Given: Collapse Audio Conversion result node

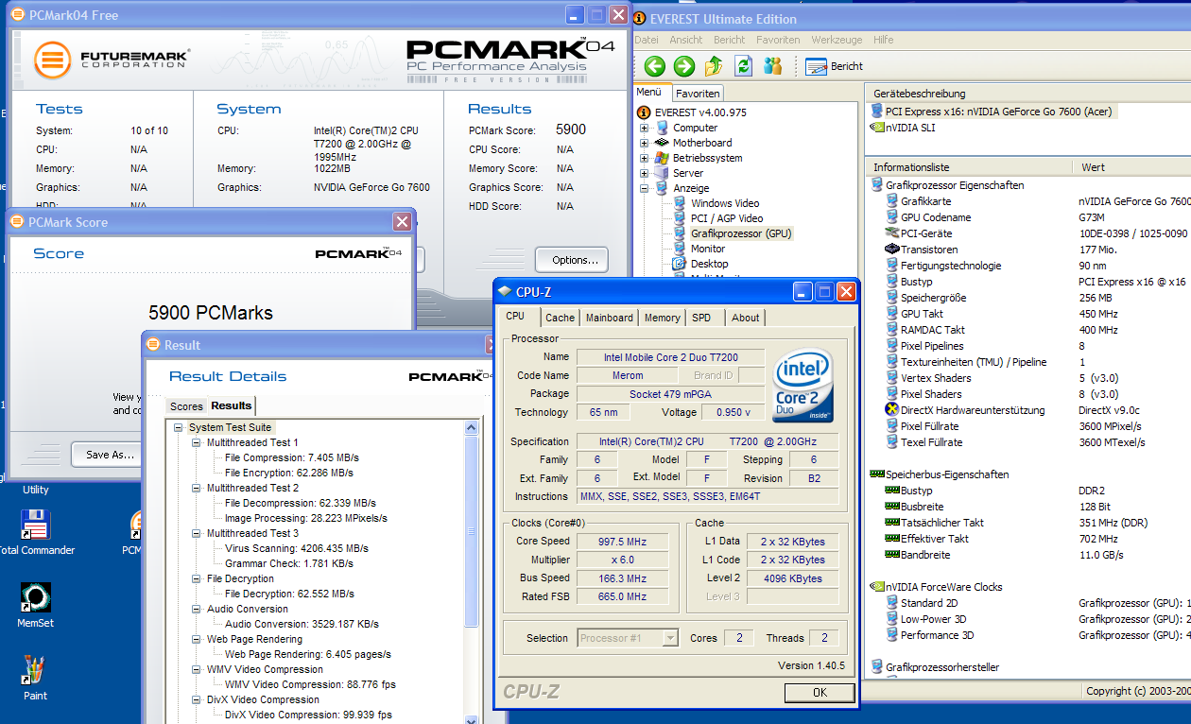Looking at the screenshot, I should pyautogui.click(x=197, y=609).
